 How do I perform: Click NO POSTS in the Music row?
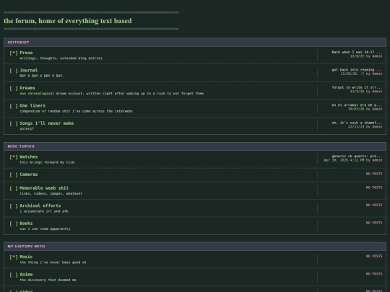coord(374,256)
